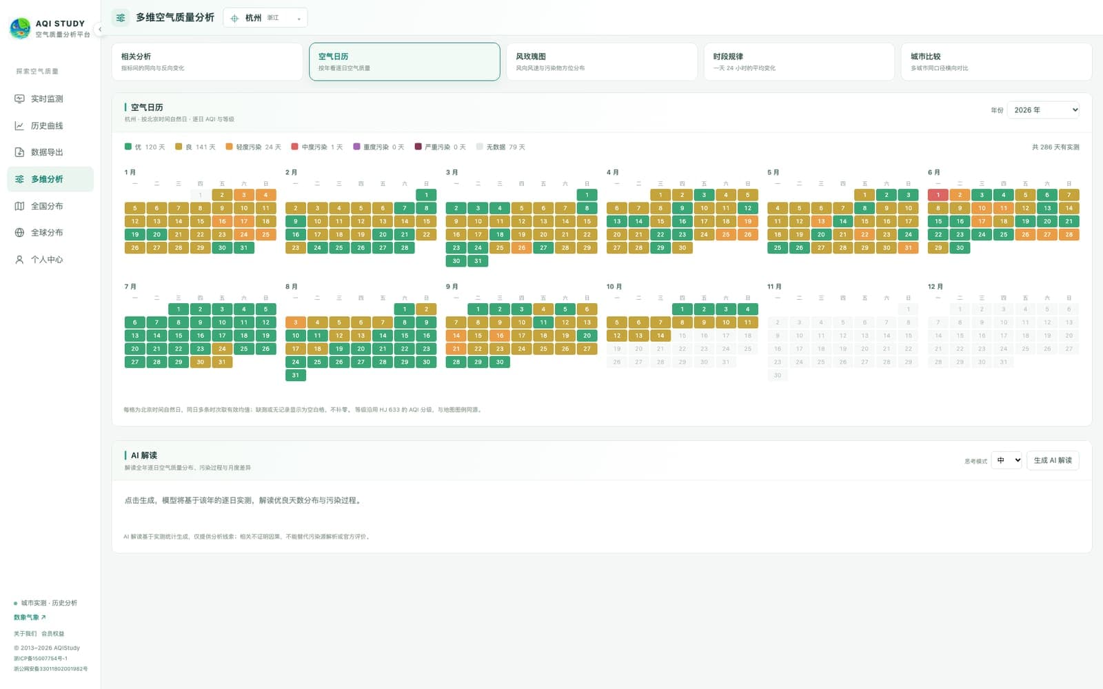Click the orange 轻度污染 legend swatch

pyautogui.click(x=229, y=147)
